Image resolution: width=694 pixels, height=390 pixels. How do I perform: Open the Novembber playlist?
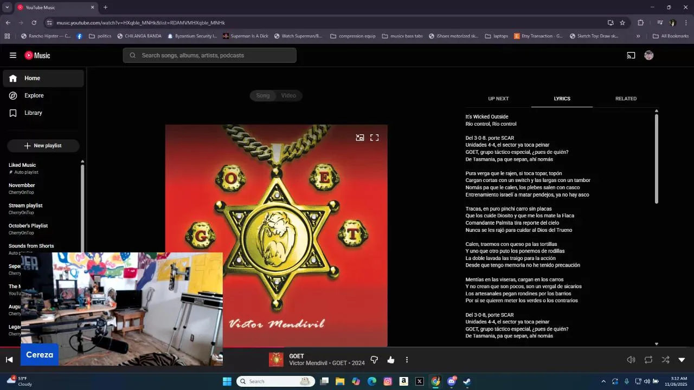(41, 188)
